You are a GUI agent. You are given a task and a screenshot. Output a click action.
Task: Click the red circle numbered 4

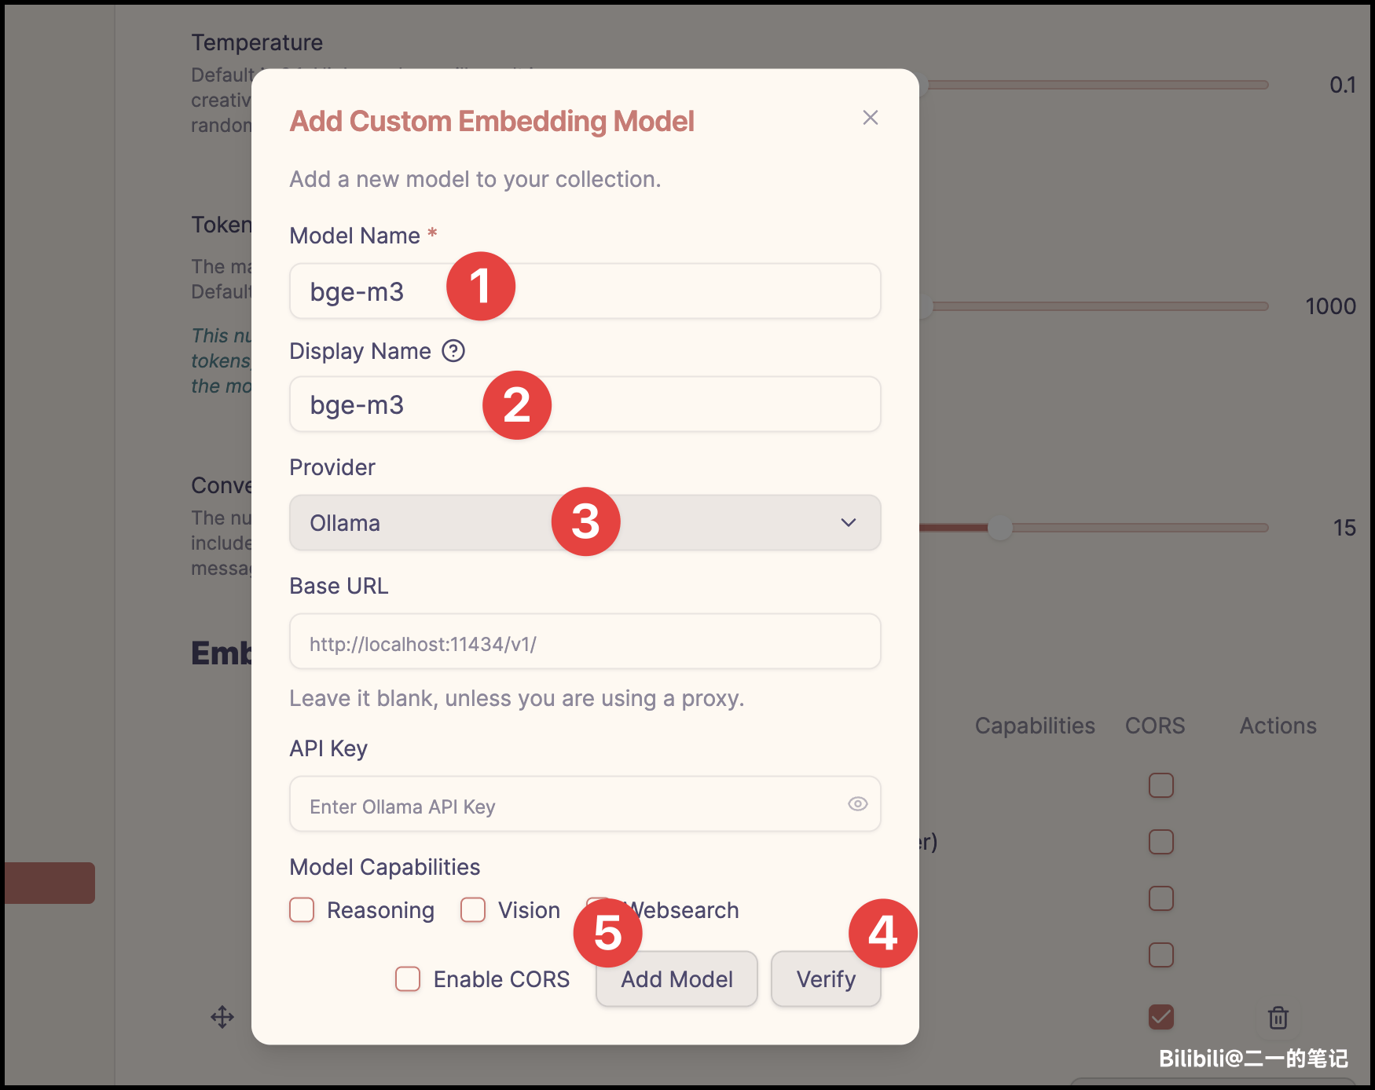coord(882,933)
